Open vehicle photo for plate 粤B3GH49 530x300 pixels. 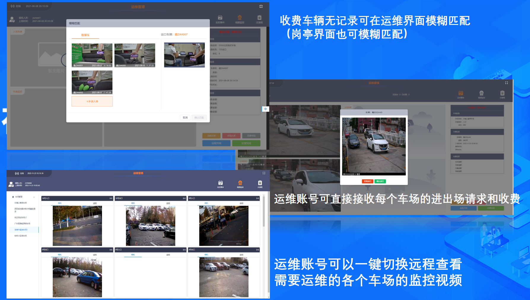pos(374,146)
